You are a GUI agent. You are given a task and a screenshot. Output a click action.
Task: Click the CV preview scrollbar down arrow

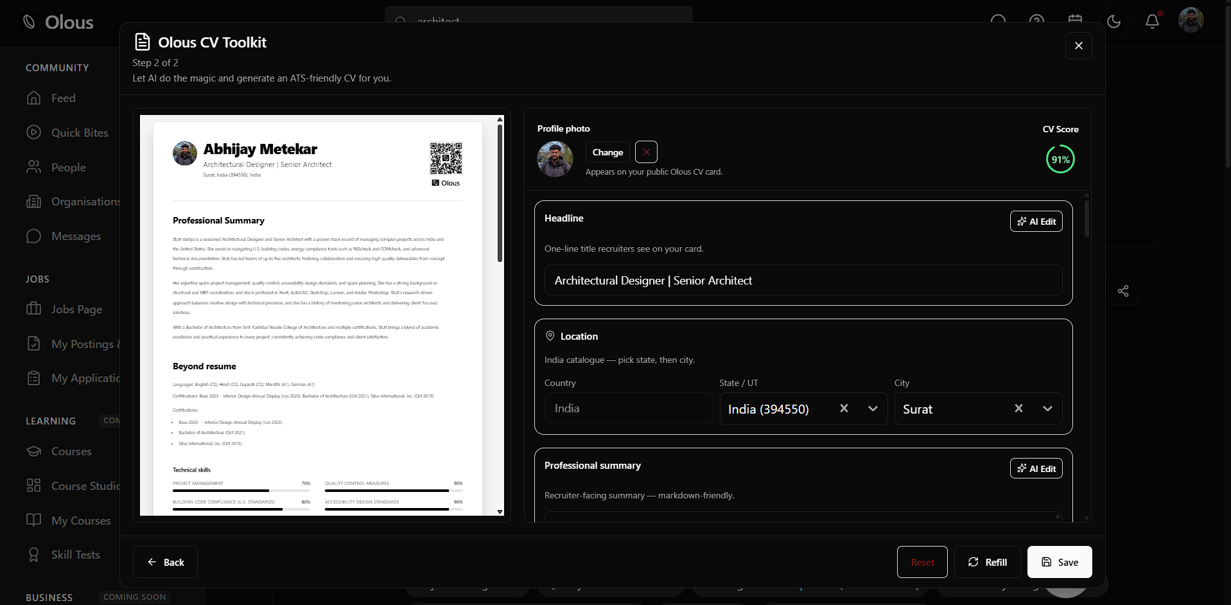click(500, 512)
